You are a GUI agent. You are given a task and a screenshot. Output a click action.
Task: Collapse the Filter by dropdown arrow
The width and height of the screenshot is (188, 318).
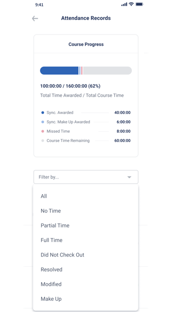pos(129,177)
